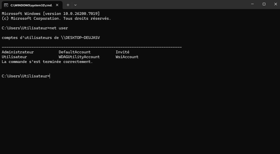
Task: Minimize the terminal window
Action: pos(252,4)
